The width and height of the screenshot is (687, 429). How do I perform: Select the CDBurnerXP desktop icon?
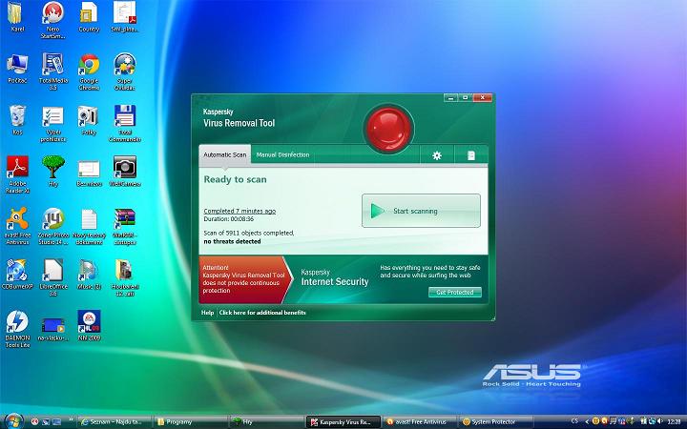(x=17, y=274)
